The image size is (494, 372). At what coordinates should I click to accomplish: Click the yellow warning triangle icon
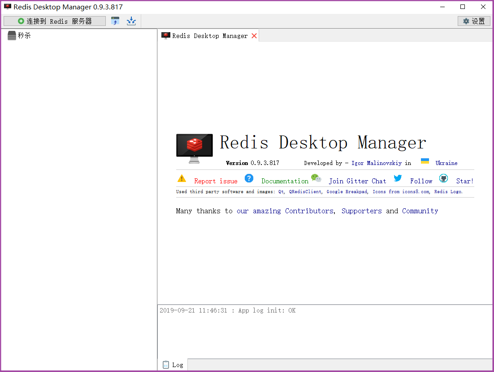pyautogui.click(x=182, y=178)
